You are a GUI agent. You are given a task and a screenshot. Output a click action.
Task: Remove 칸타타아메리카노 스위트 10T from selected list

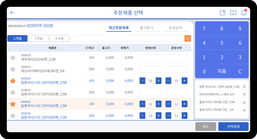point(244,95)
